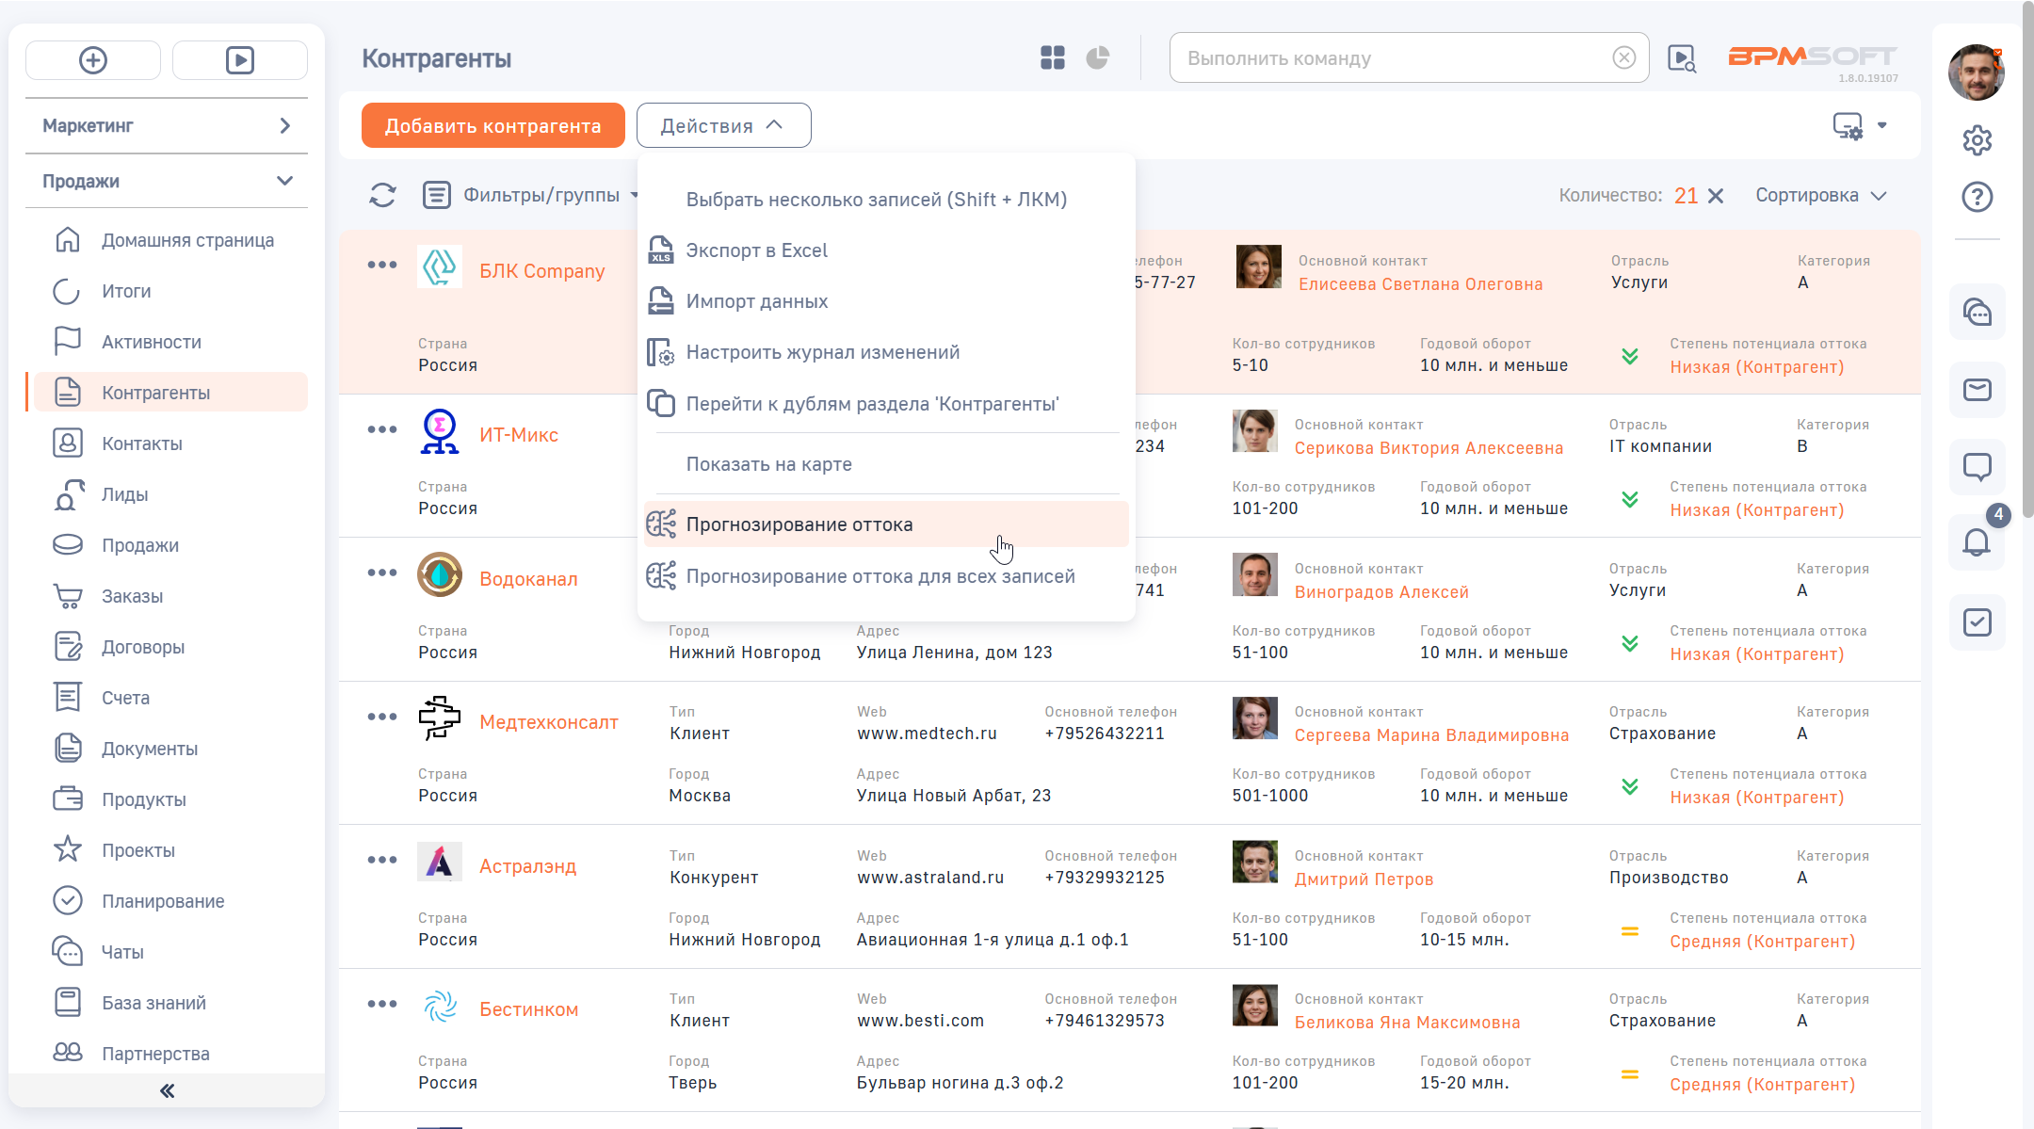Open the Фильтры/группы dropdown
Screen dimensions: 2034x1129
coord(533,196)
